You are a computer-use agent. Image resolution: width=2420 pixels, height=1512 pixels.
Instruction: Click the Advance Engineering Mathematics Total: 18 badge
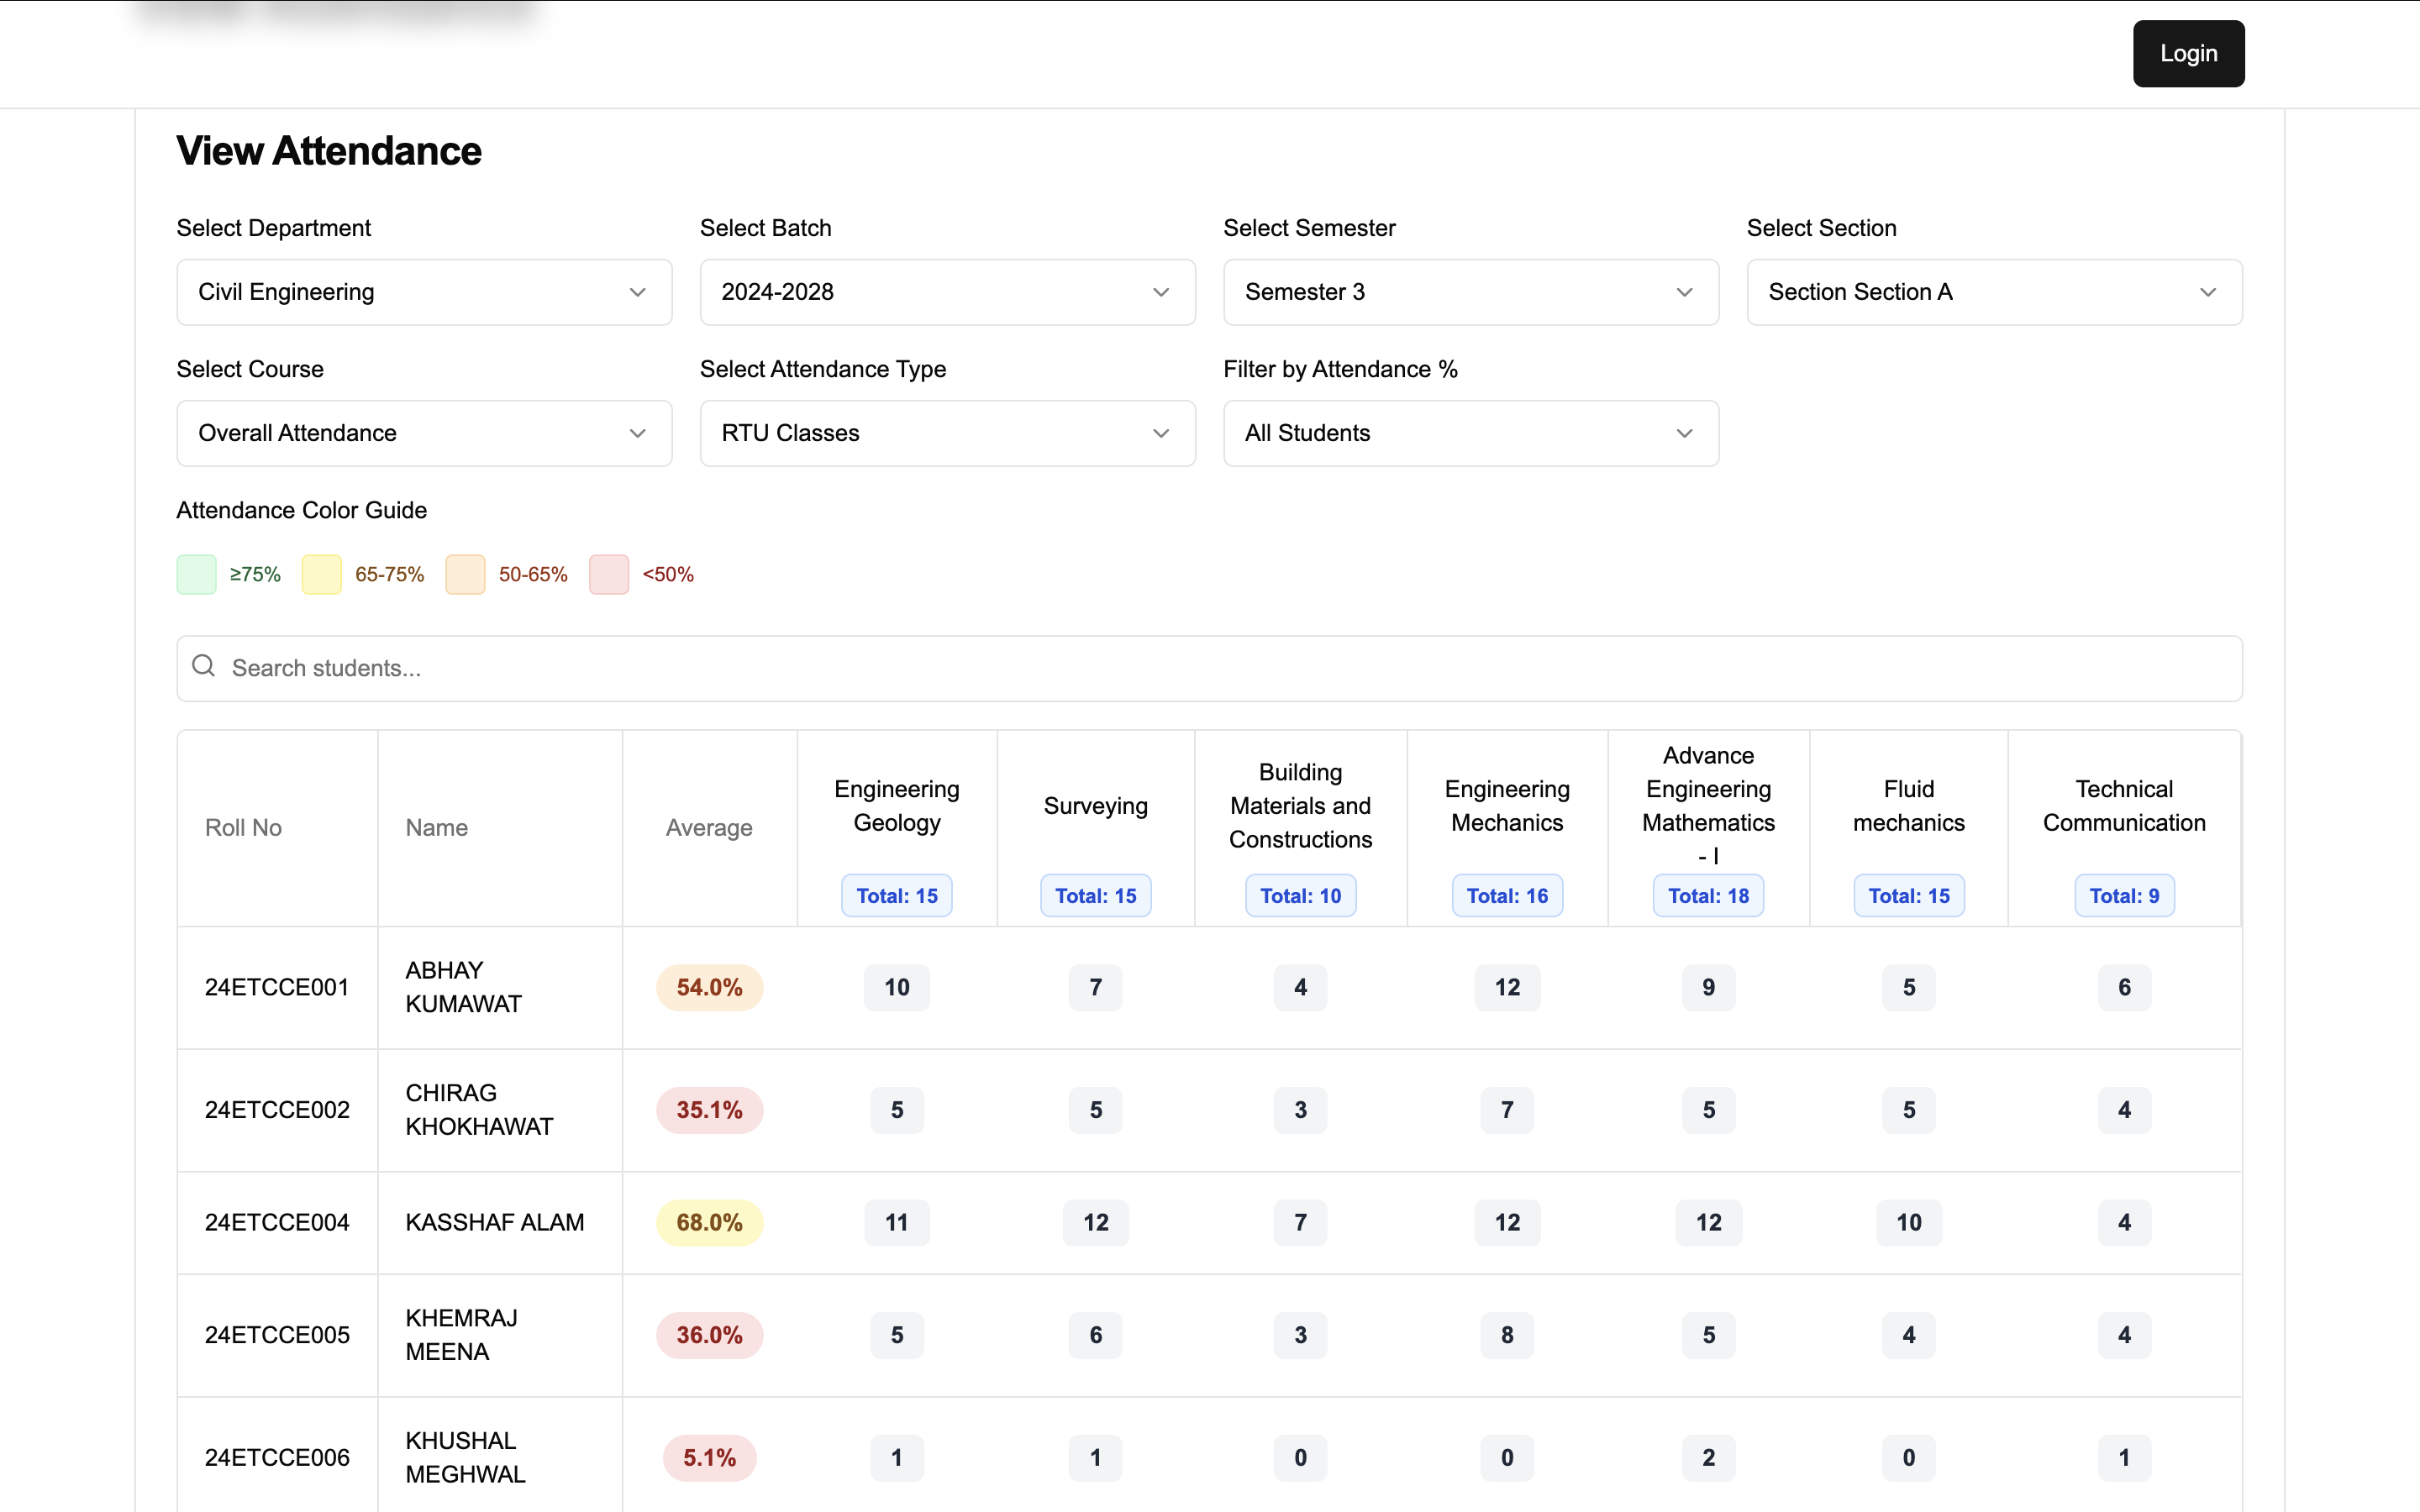(x=1708, y=895)
